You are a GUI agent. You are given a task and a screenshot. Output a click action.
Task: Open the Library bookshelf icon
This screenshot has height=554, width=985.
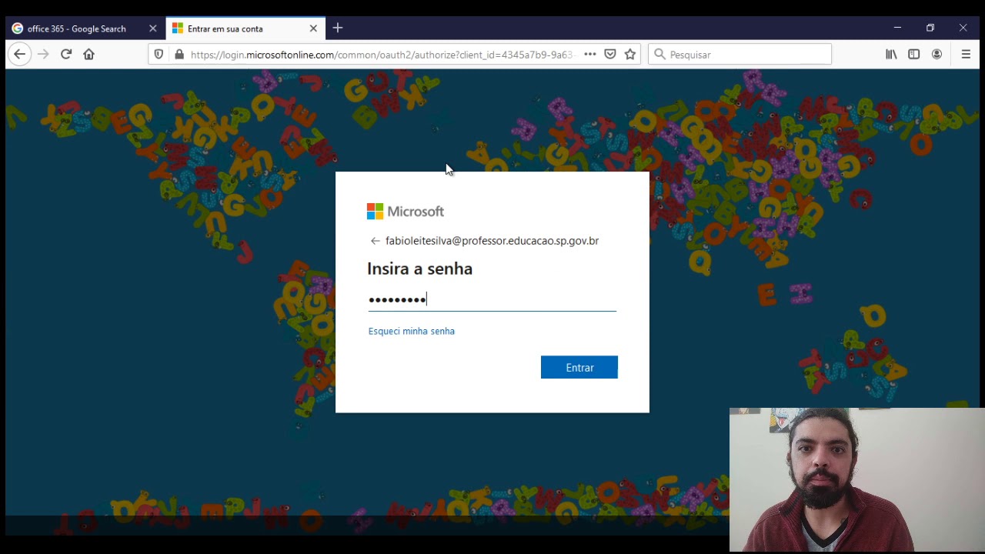coord(891,55)
